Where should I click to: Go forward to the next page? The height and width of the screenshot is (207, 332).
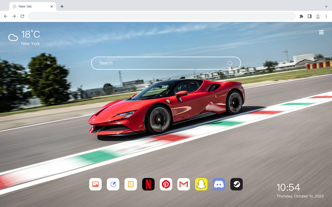point(14,16)
